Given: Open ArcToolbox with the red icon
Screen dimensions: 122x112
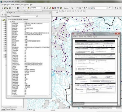Looking at the screenshot, I should [x=53, y=8].
